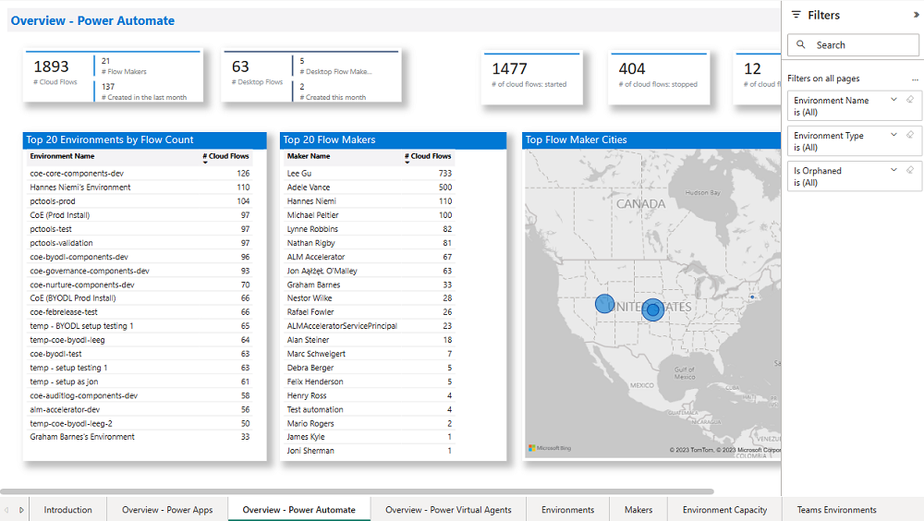Select temp - BYODL setup testing 1 row
Screen dimensions: 924x521
click(x=140, y=326)
